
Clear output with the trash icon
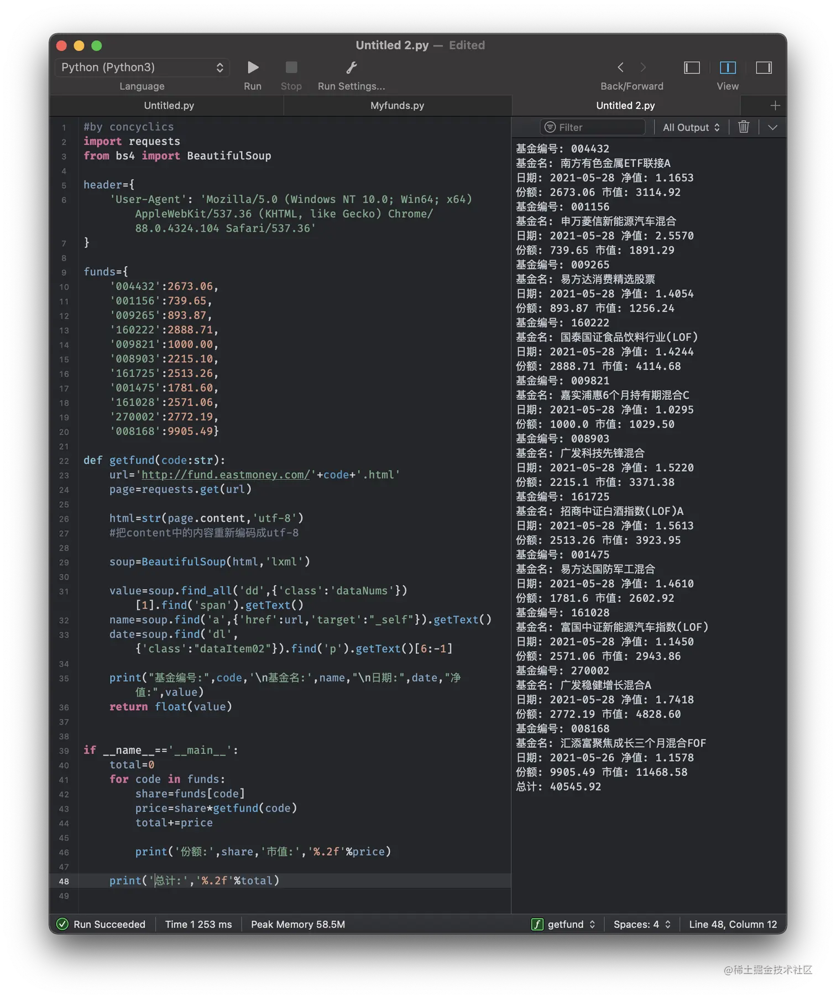point(744,127)
